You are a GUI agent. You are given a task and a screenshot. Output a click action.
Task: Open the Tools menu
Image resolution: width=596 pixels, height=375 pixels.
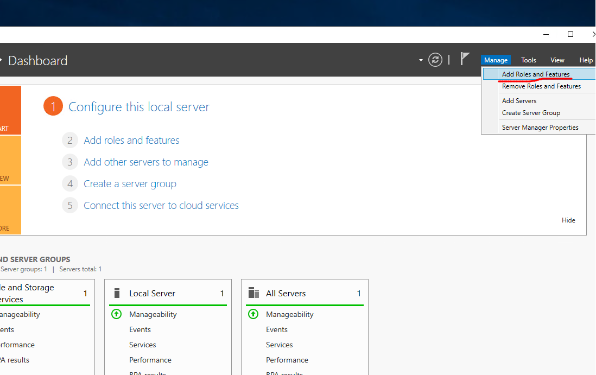coord(528,60)
